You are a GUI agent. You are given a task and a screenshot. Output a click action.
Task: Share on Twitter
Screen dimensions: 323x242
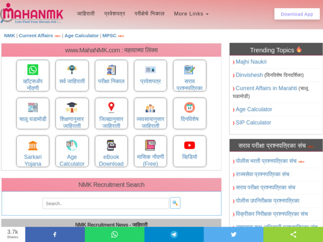(234, 234)
